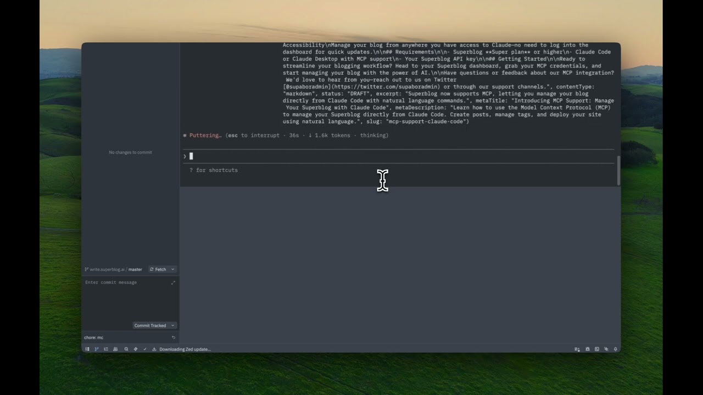This screenshot has width=703, height=395.
Task: Select the write.superblog.ai repository name
Action: click(x=107, y=269)
